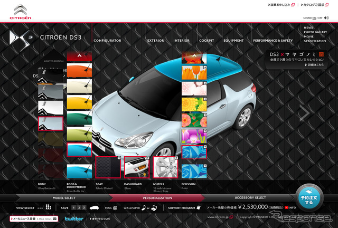The height and width of the screenshot is (228, 338).
Task: Enlarge the seat fabric with plus icon
Action: coord(119,158)
